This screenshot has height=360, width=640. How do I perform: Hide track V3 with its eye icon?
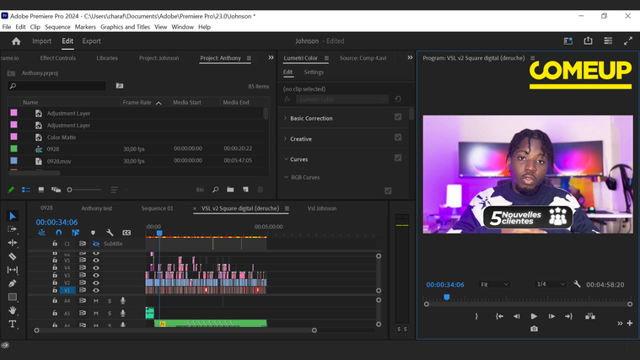click(x=96, y=275)
